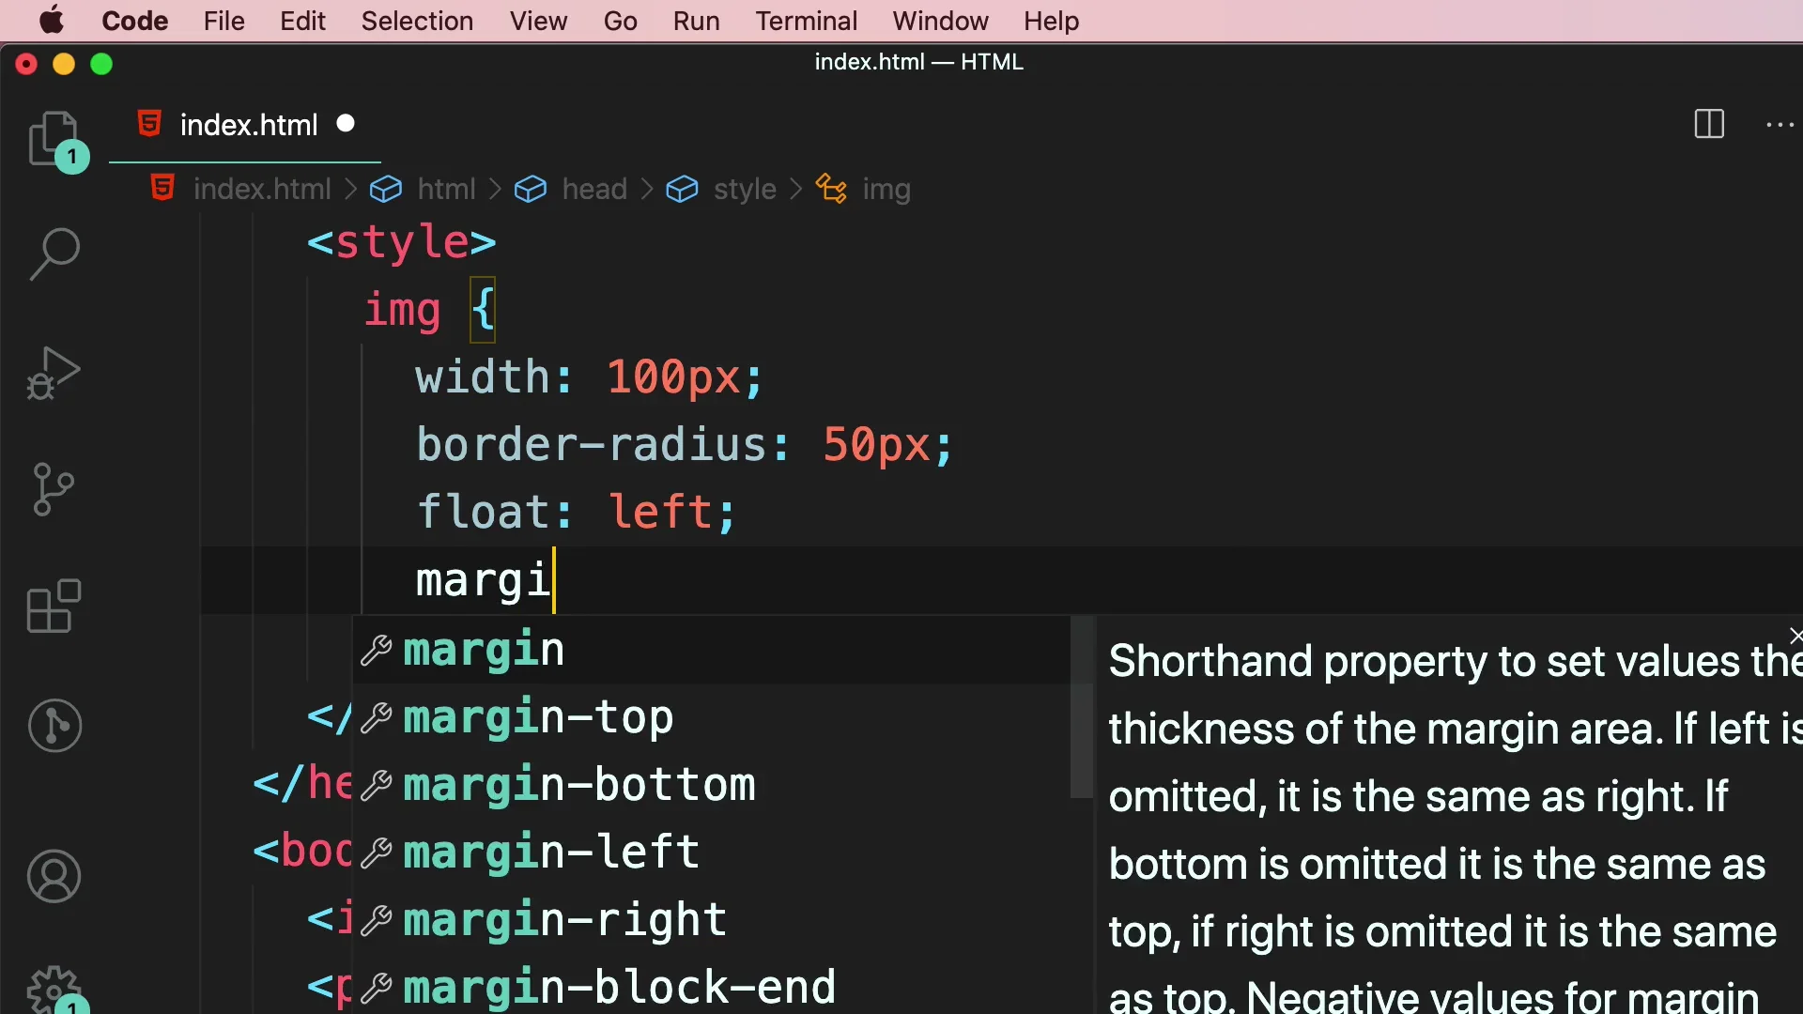
Task: Open the Extensions view
Action: click(x=54, y=606)
